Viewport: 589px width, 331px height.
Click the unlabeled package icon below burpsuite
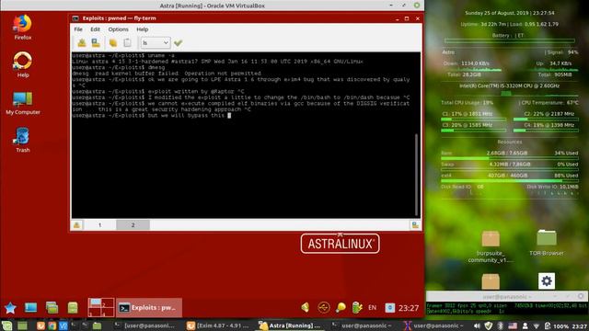pos(491,281)
